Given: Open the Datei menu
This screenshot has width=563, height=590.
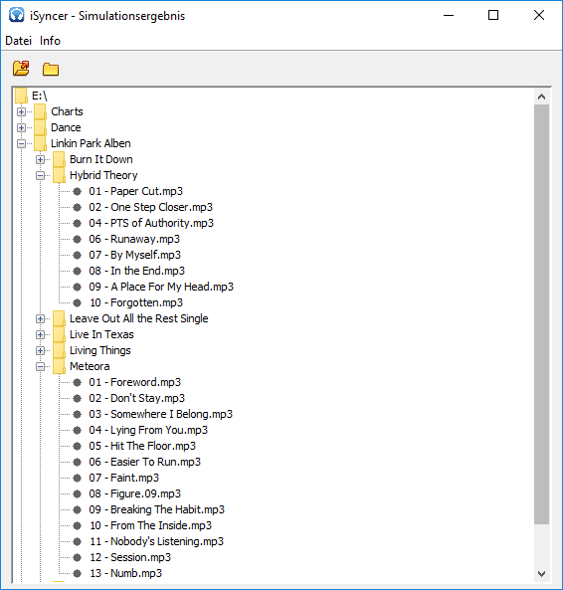Looking at the screenshot, I should [x=19, y=41].
